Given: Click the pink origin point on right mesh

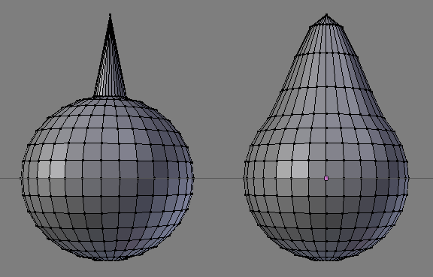Looking at the screenshot, I should (x=326, y=179).
